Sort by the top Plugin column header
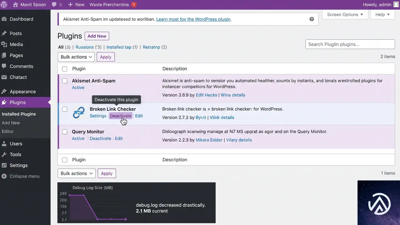Image resolution: width=400 pixels, height=225 pixels. click(79, 69)
